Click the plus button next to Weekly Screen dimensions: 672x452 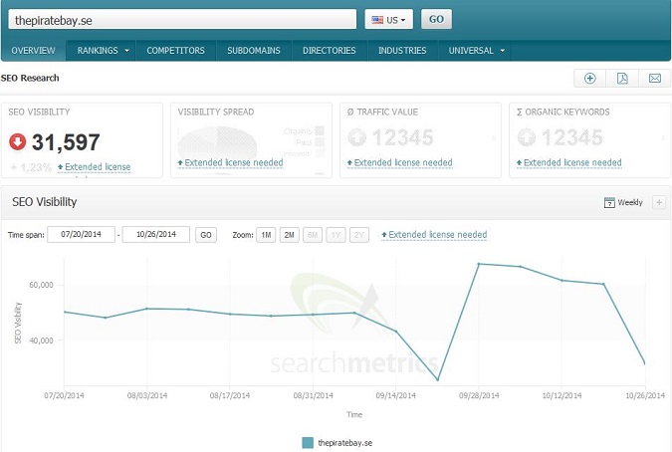tap(658, 203)
